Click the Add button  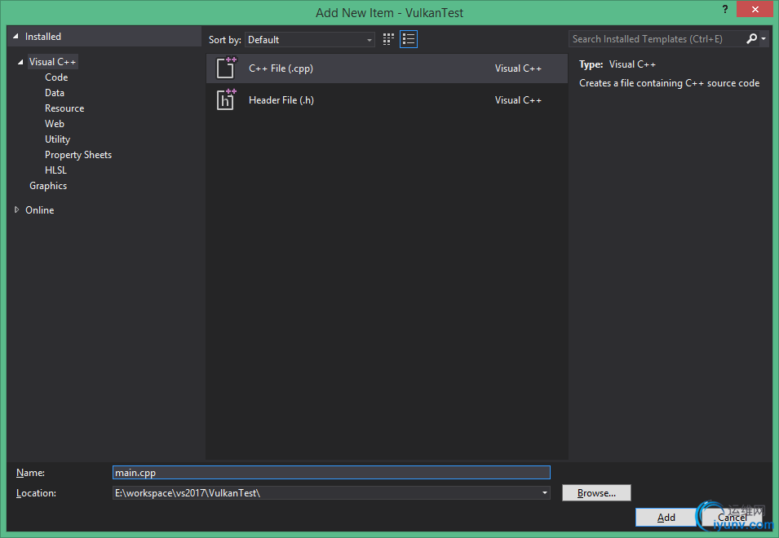pyautogui.click(x=666, y=518)
